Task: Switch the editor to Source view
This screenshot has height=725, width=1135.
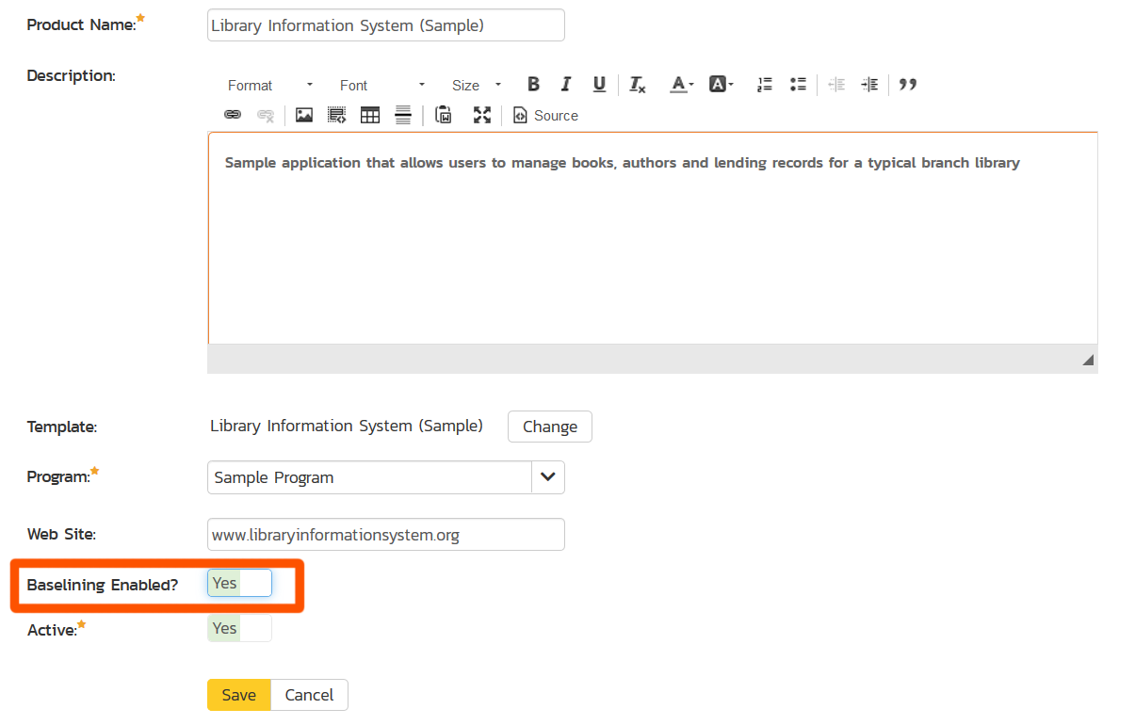Action: pyautogui.click(x=545, y=115)
